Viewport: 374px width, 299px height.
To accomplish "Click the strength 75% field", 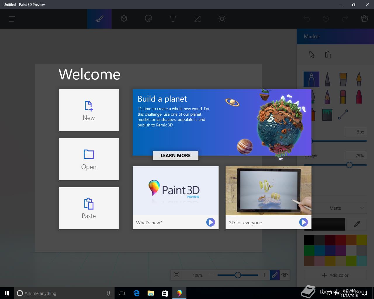I will [x=355, y=156].
